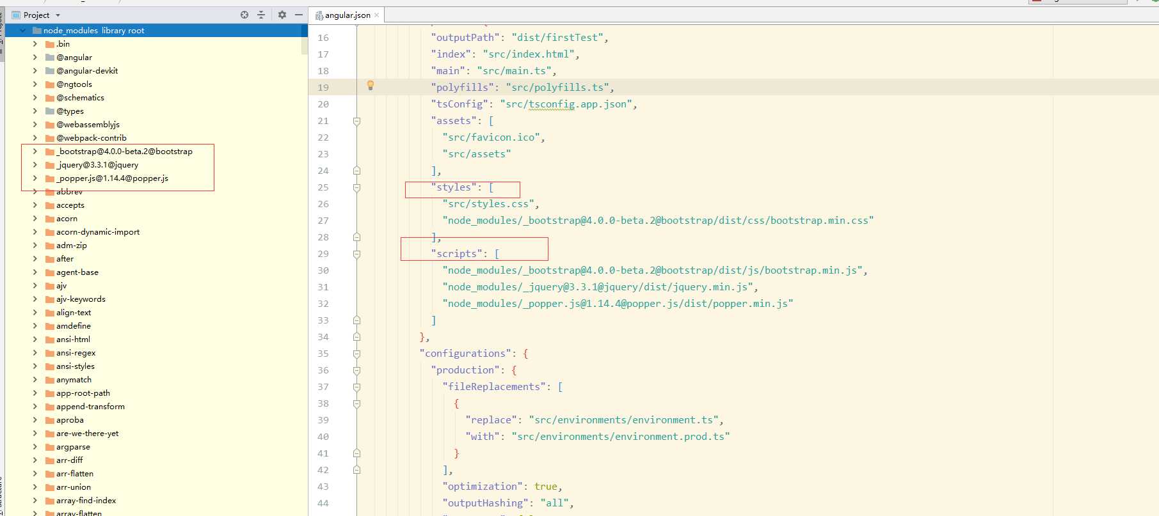Select the ansi-html folder
Image resolution: width=1159 pixels, height=516 pixels.
click(73, 340)
